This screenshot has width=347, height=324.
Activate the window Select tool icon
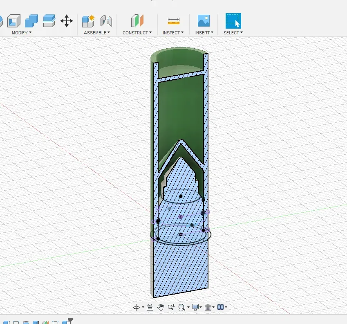click(x=233, y=20)
